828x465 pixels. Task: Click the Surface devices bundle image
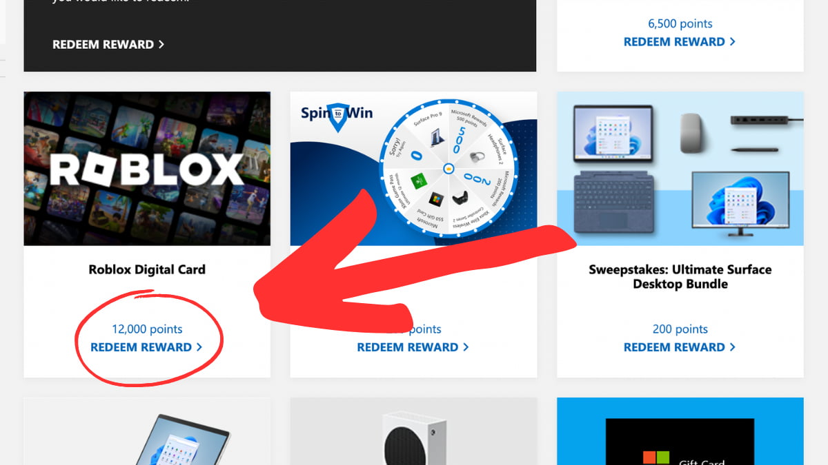click(x=680, y=169)
